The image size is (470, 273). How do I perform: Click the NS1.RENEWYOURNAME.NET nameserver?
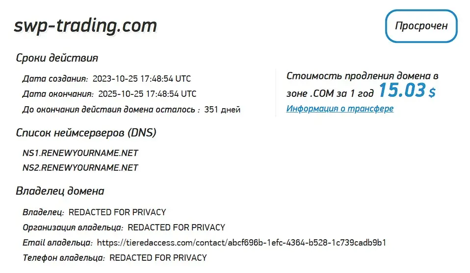pos(80,153)
